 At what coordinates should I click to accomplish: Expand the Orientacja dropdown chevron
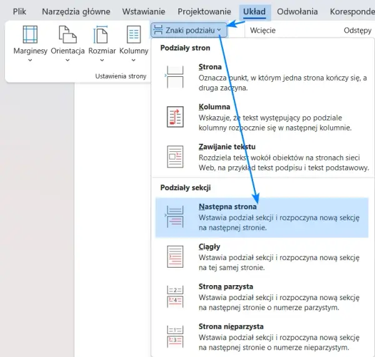coord(67,60)
